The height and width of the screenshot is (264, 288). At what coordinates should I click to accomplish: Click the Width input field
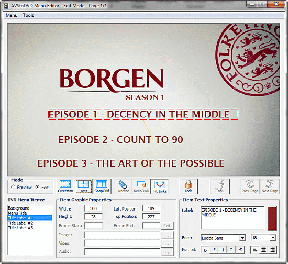pyautogui.click(x=93, y=208)
